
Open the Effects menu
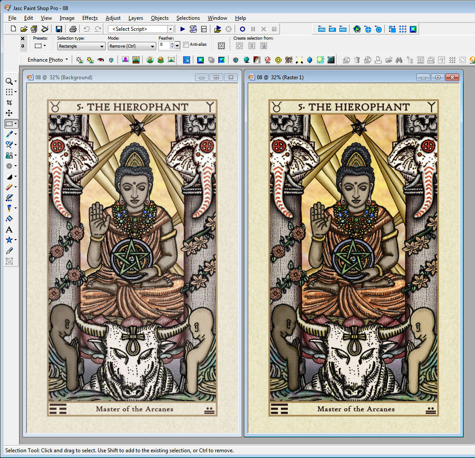click(x=90, y=18)
